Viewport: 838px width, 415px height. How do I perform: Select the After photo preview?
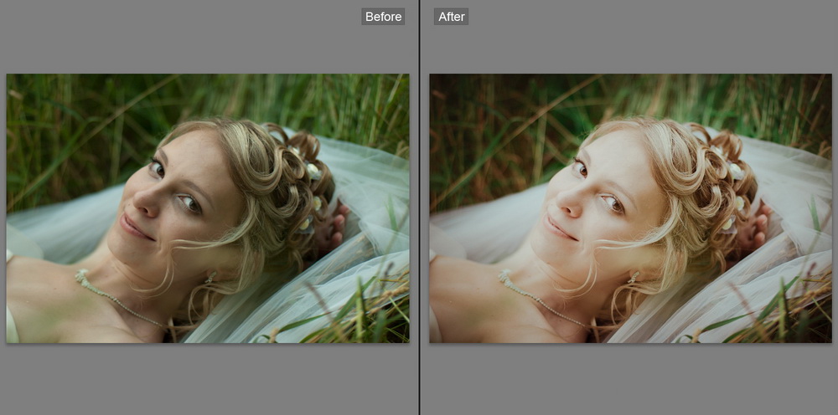click(631, 208)
